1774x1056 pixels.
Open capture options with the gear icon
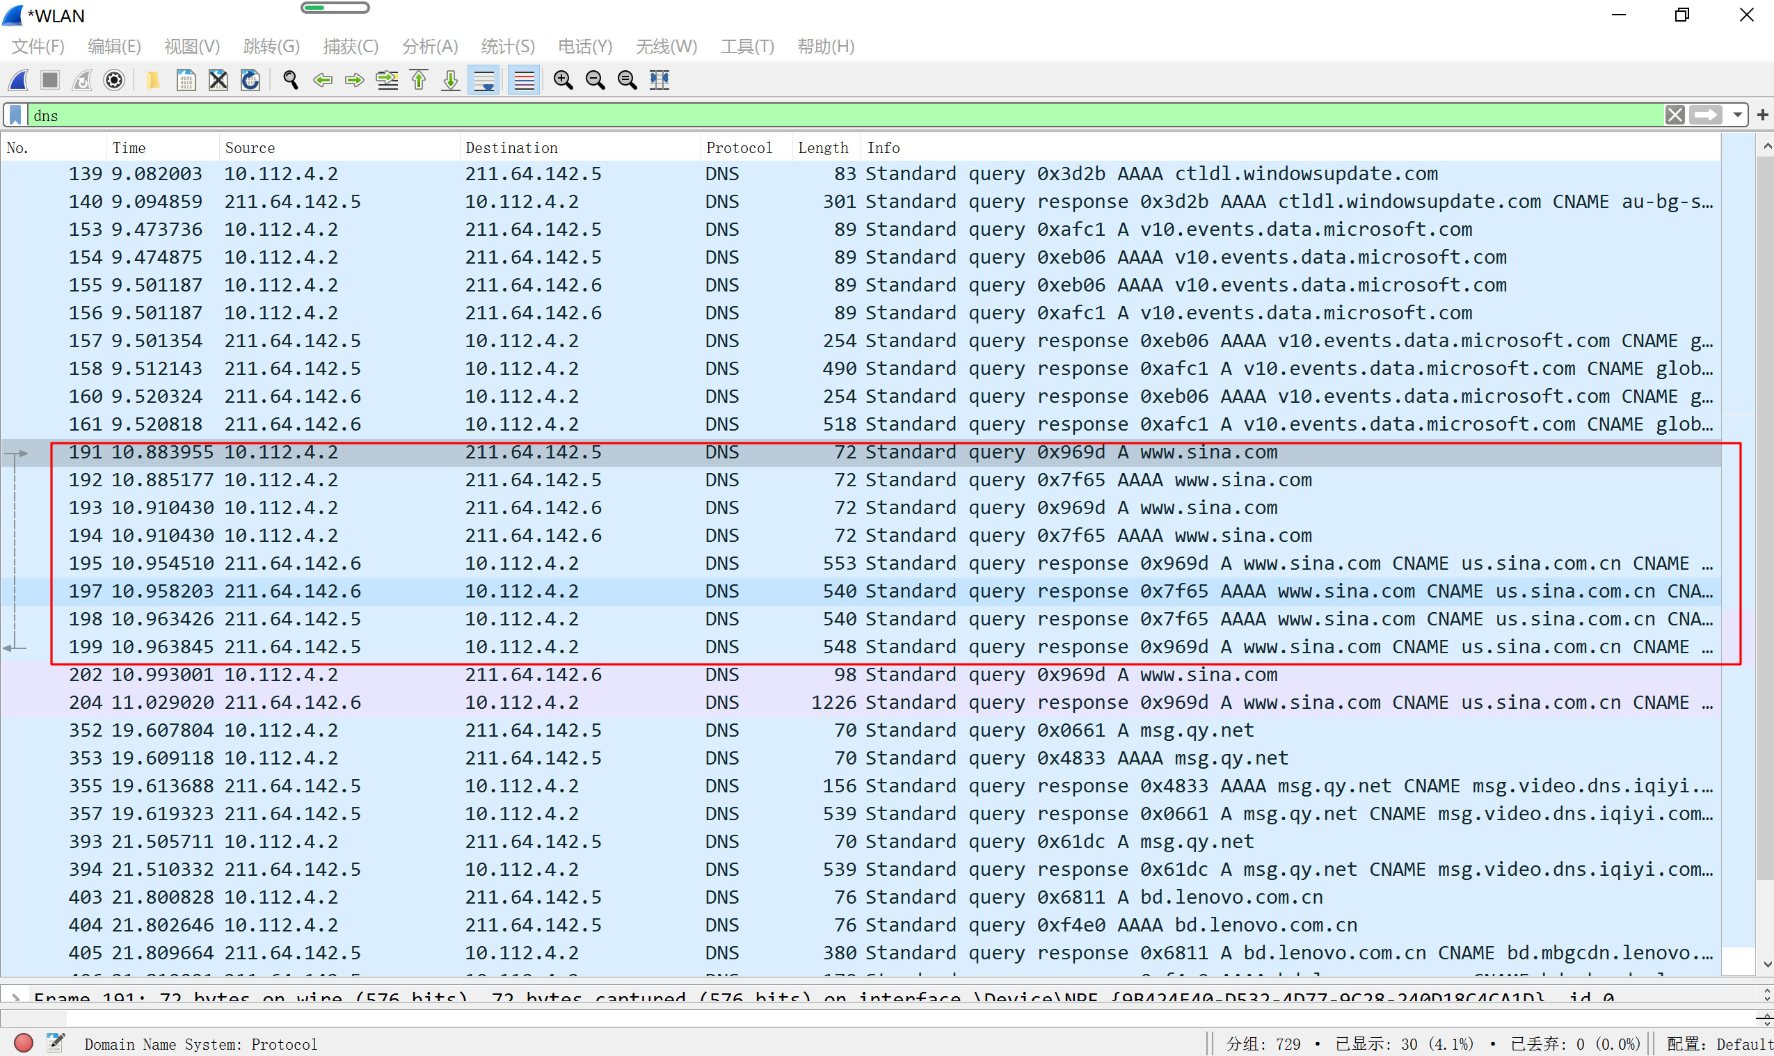[x=114, y=80]
